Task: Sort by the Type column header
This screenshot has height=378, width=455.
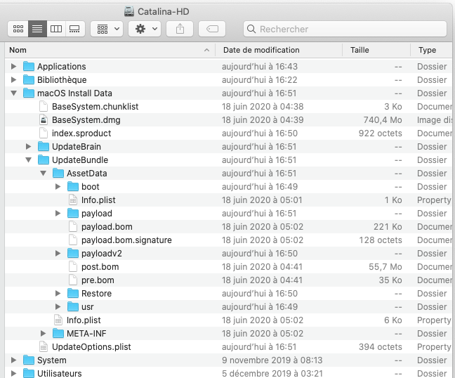Action: (433, 50)
